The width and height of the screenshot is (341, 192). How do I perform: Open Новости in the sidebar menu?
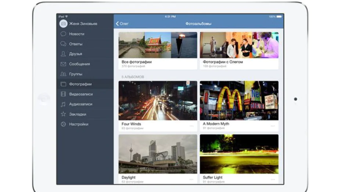point(85,34)
